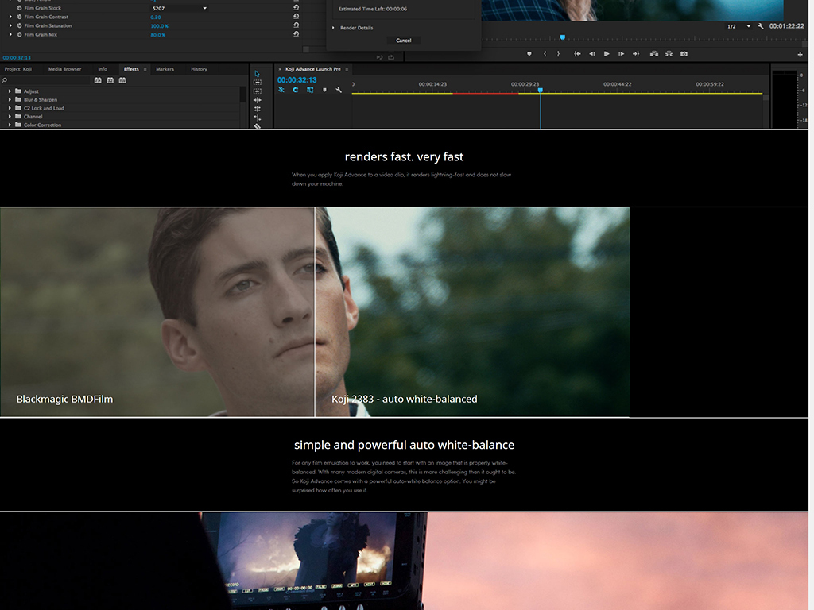Expand the Film Grain Mix property

[x=10, y=34]
